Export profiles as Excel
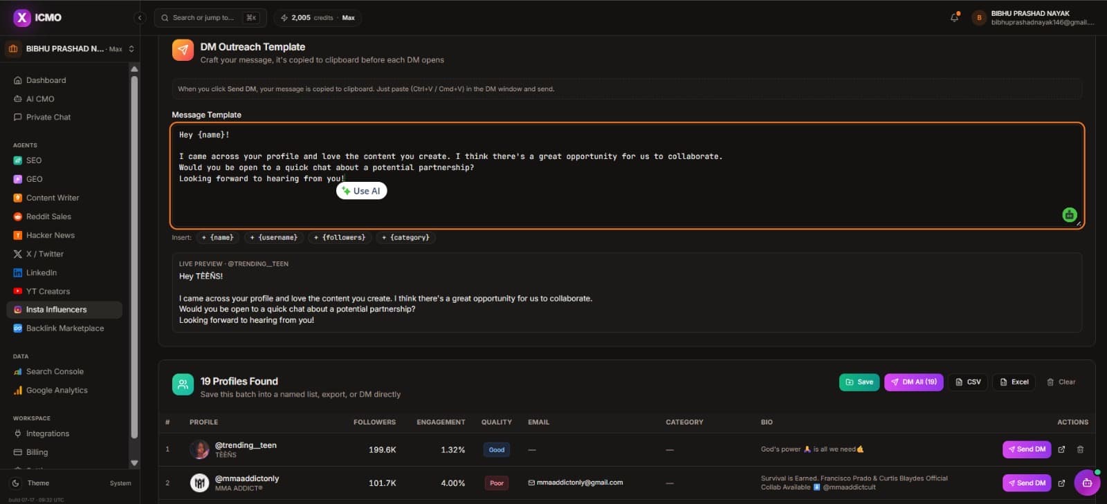 pyautogui.click(x=1014, y=382)
